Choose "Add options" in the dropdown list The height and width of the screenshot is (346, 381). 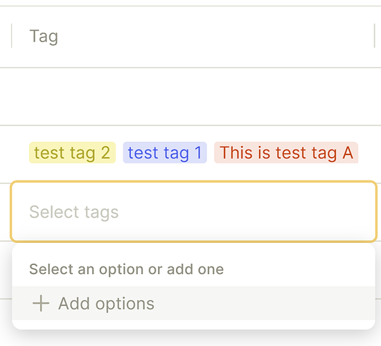click(194, 303)
